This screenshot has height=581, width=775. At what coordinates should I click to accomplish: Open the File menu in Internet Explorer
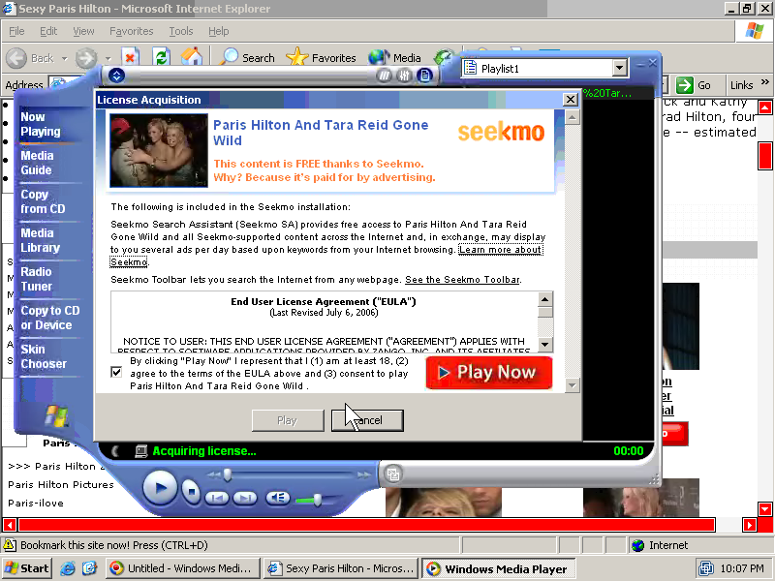[16, 31]
